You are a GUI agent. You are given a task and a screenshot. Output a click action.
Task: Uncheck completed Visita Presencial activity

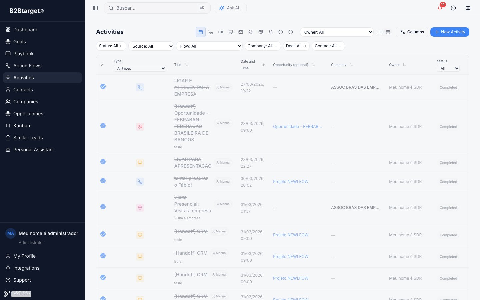pos(103,207)
